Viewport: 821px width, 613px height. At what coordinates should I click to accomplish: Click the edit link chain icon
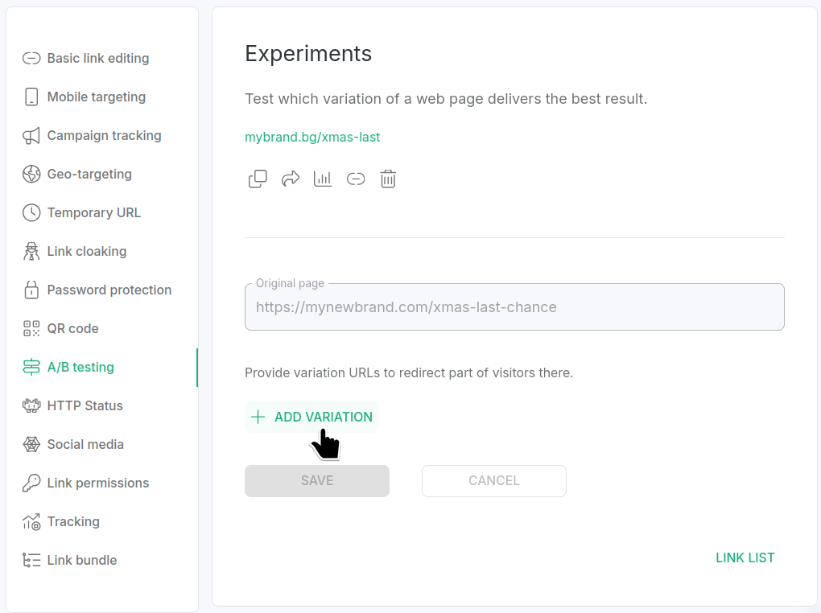click(x=356, y=179)
